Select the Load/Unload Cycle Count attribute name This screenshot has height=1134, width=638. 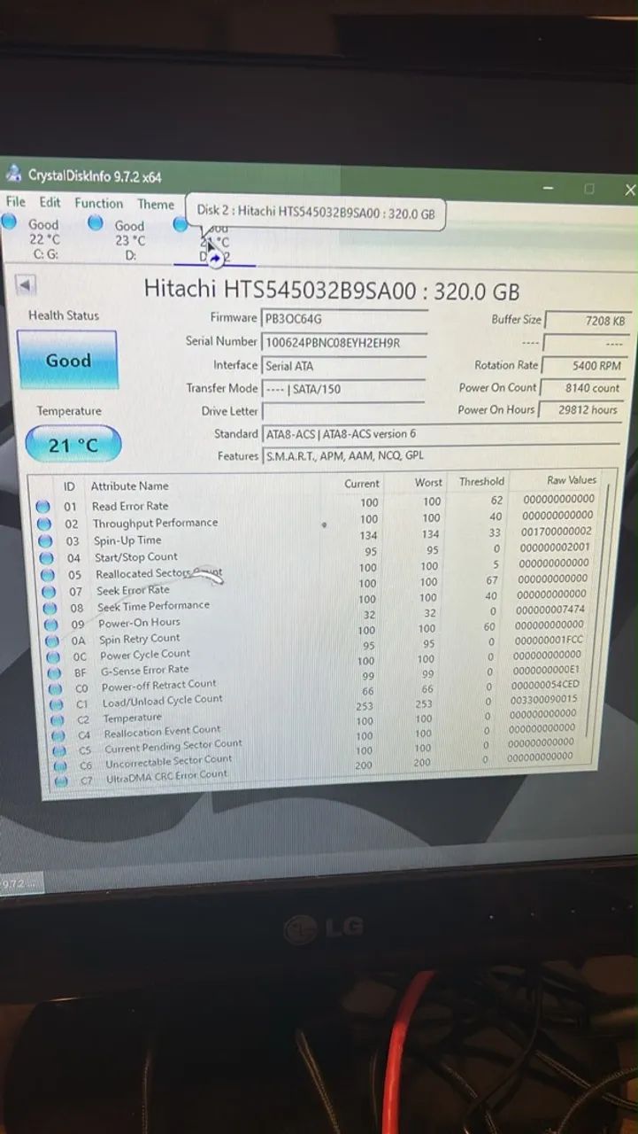(x=163, y=701)
